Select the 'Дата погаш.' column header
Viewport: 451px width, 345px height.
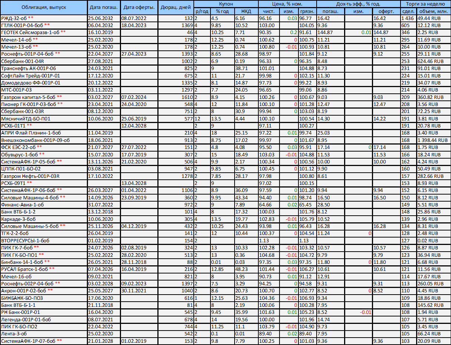[x=104, y=7]
